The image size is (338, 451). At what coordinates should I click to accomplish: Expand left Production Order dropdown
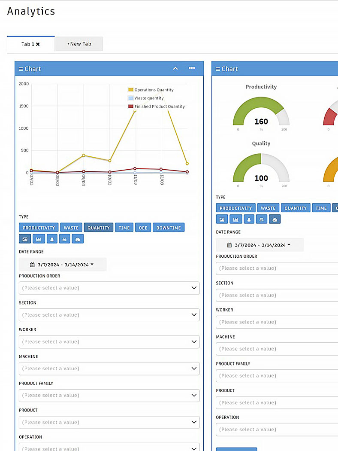(x=109, y=288)
